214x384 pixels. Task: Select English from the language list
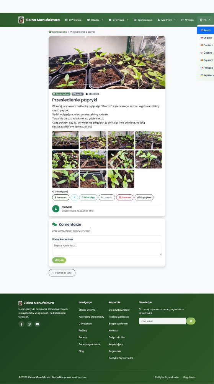click(x=206, y=38)
